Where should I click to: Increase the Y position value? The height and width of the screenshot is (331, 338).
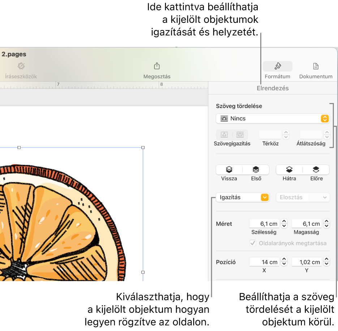pyautogui.click(x=327, y=260)
